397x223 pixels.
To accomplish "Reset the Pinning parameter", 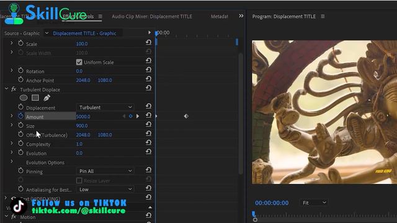I will click(148, 170).
